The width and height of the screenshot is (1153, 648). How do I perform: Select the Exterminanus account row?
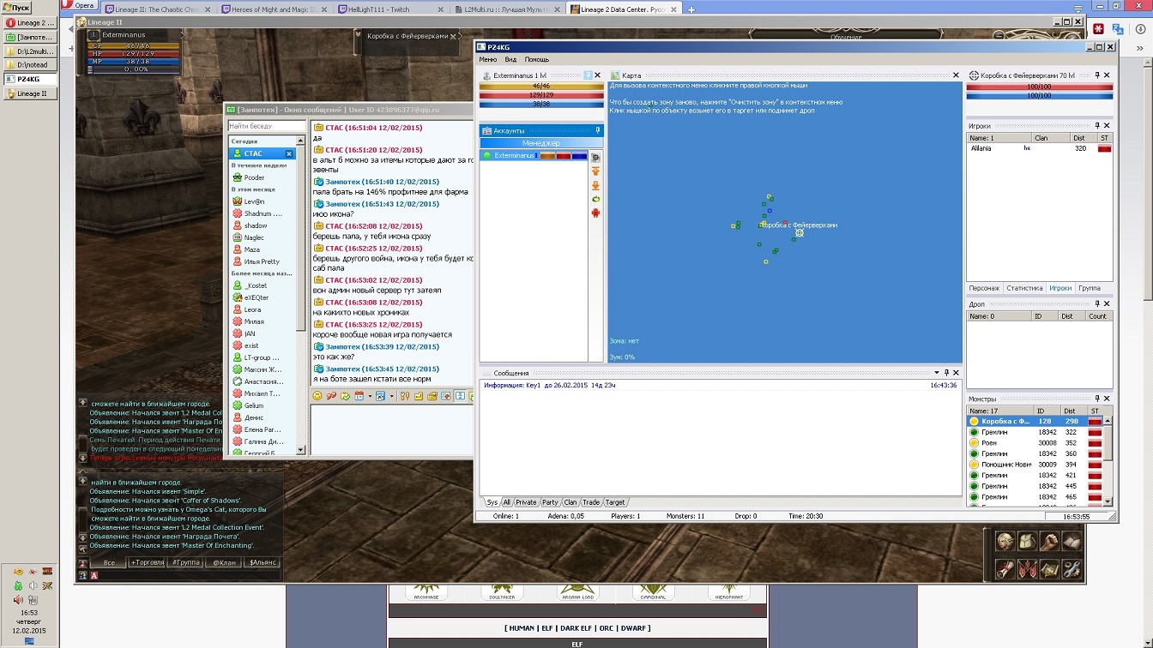[x=534, y=156]
